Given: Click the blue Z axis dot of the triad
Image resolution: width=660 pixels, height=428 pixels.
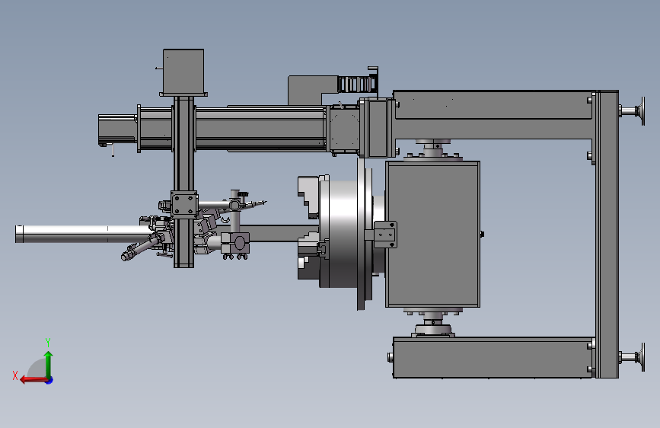Looking at the screenshot, I should (49, 380).
